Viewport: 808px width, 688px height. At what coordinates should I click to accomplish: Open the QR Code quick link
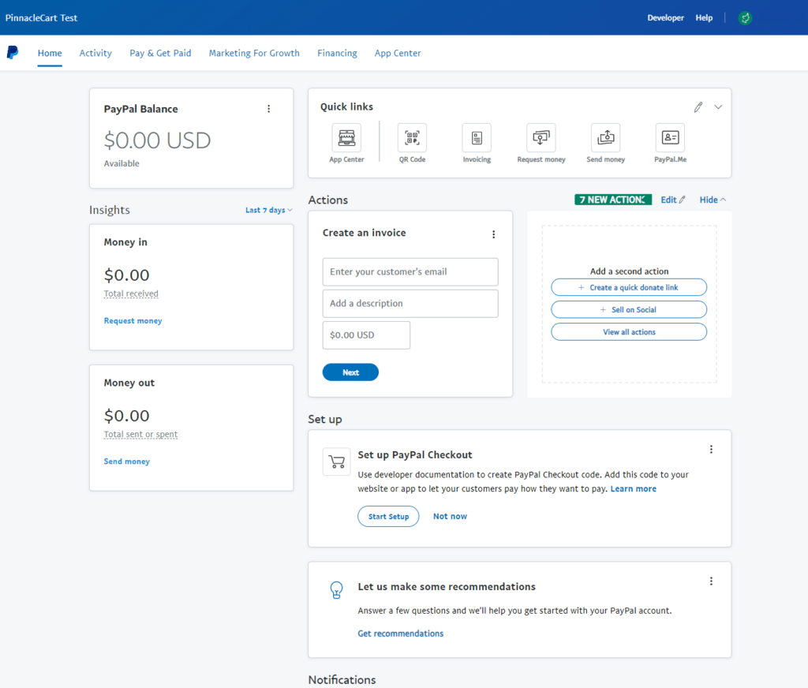pos(412,138)
